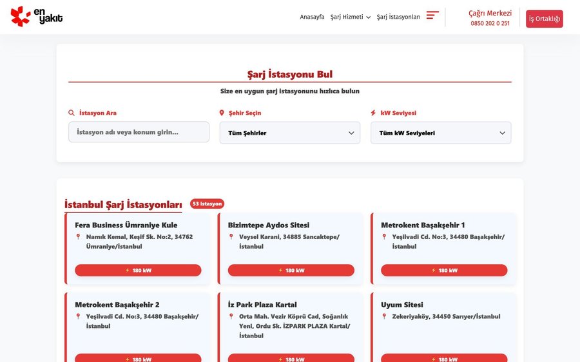Go to Anasayfa
The image size is (580, 362).
312,17
